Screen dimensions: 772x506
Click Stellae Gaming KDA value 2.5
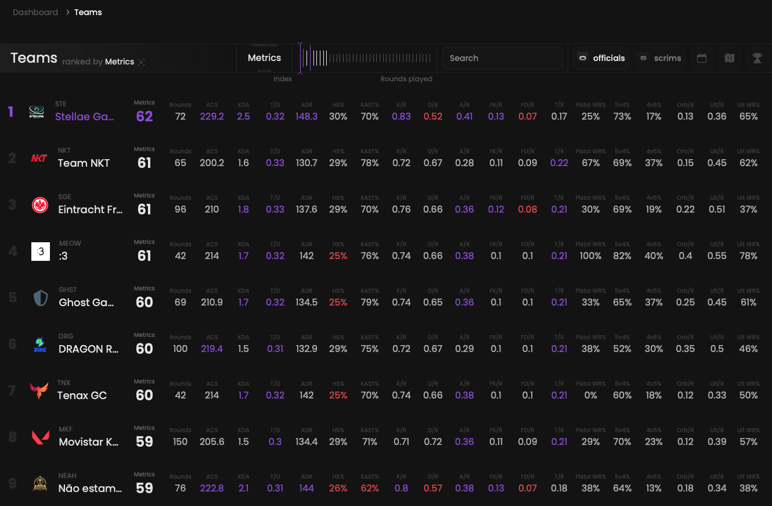click(x=243, y=116)
